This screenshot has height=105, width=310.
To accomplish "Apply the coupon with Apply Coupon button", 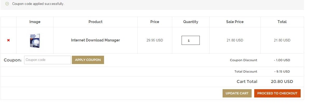I will 88,60.
